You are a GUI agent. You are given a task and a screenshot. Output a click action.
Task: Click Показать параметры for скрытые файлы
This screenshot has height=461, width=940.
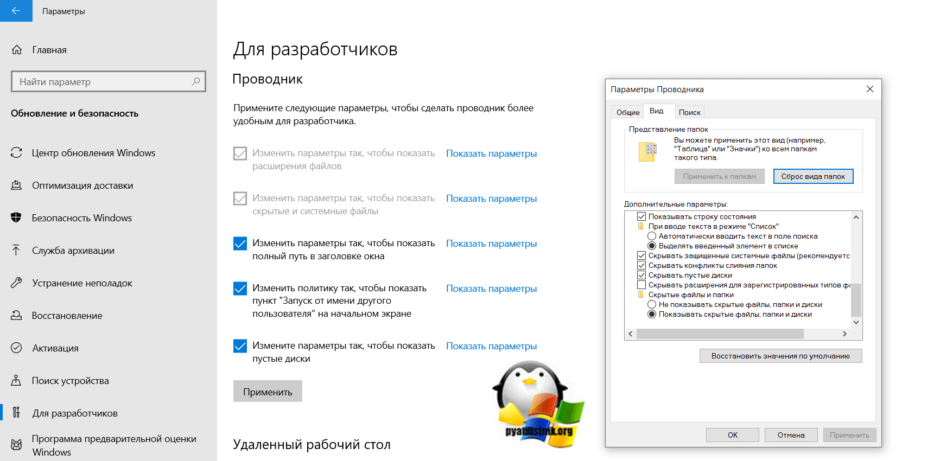click(x=491, y=199)
